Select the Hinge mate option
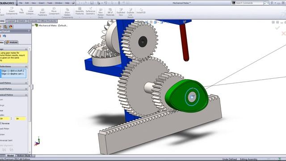 click(2, 106)
